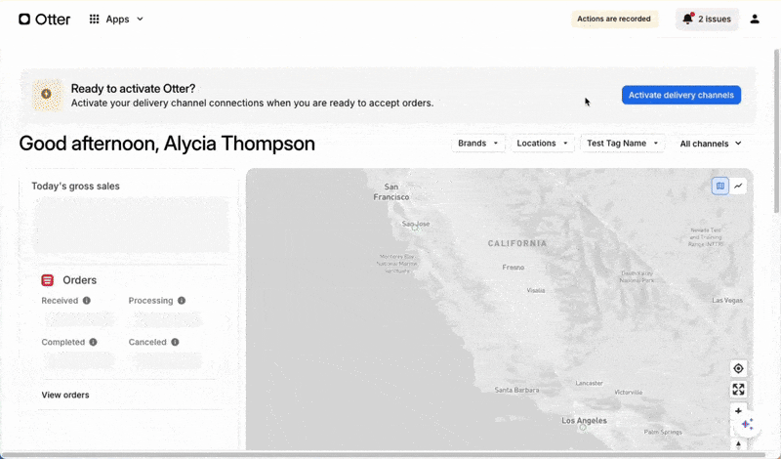Open the Test Tag Name dropdown
This screenshot has height=459, width=781.
click(x=622, y=144)
